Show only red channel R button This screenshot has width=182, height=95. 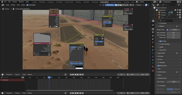123,5
